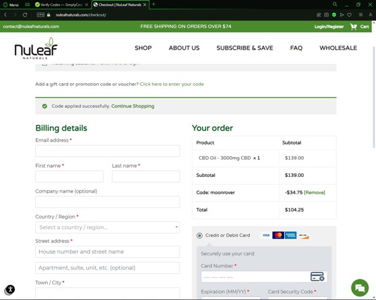
Task: Open the SHOP menu
Action: 143,48
